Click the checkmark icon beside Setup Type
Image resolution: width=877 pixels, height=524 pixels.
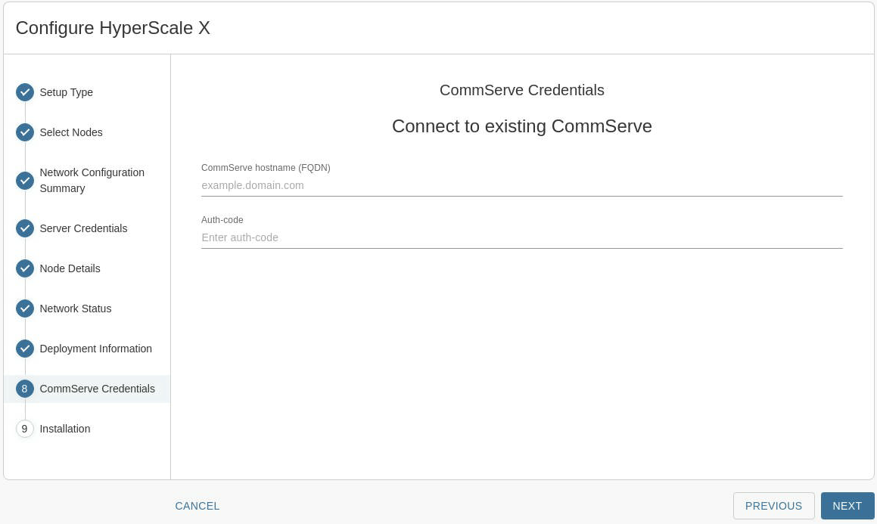(x=24, y=92)
